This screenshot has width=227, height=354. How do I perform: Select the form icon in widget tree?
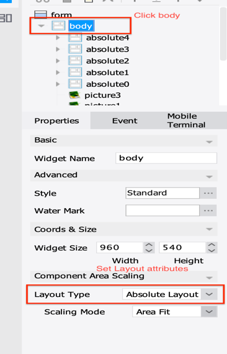(40, 15)
